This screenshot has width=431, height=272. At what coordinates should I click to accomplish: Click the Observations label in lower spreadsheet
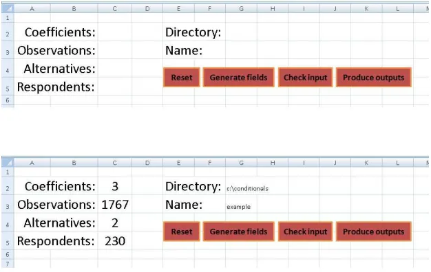56,204
